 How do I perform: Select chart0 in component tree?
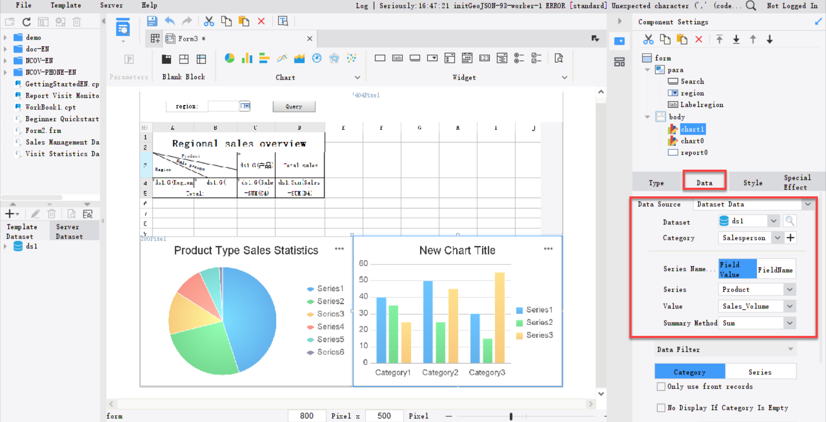coord(692,141)
